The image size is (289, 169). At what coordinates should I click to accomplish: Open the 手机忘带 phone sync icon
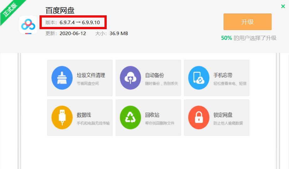coord(199,78)
